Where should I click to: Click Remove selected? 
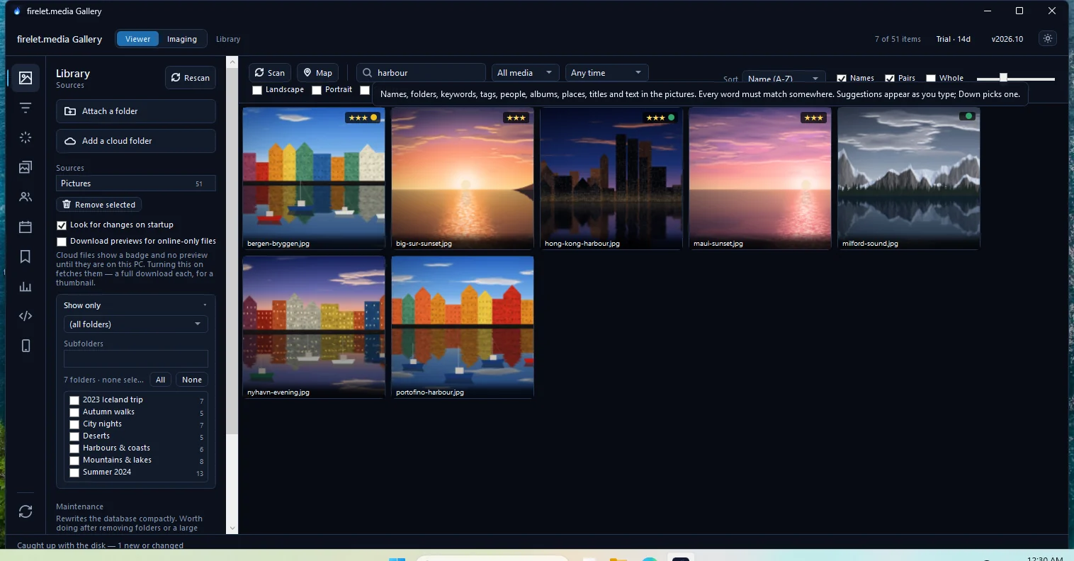[x=98, y=205]
